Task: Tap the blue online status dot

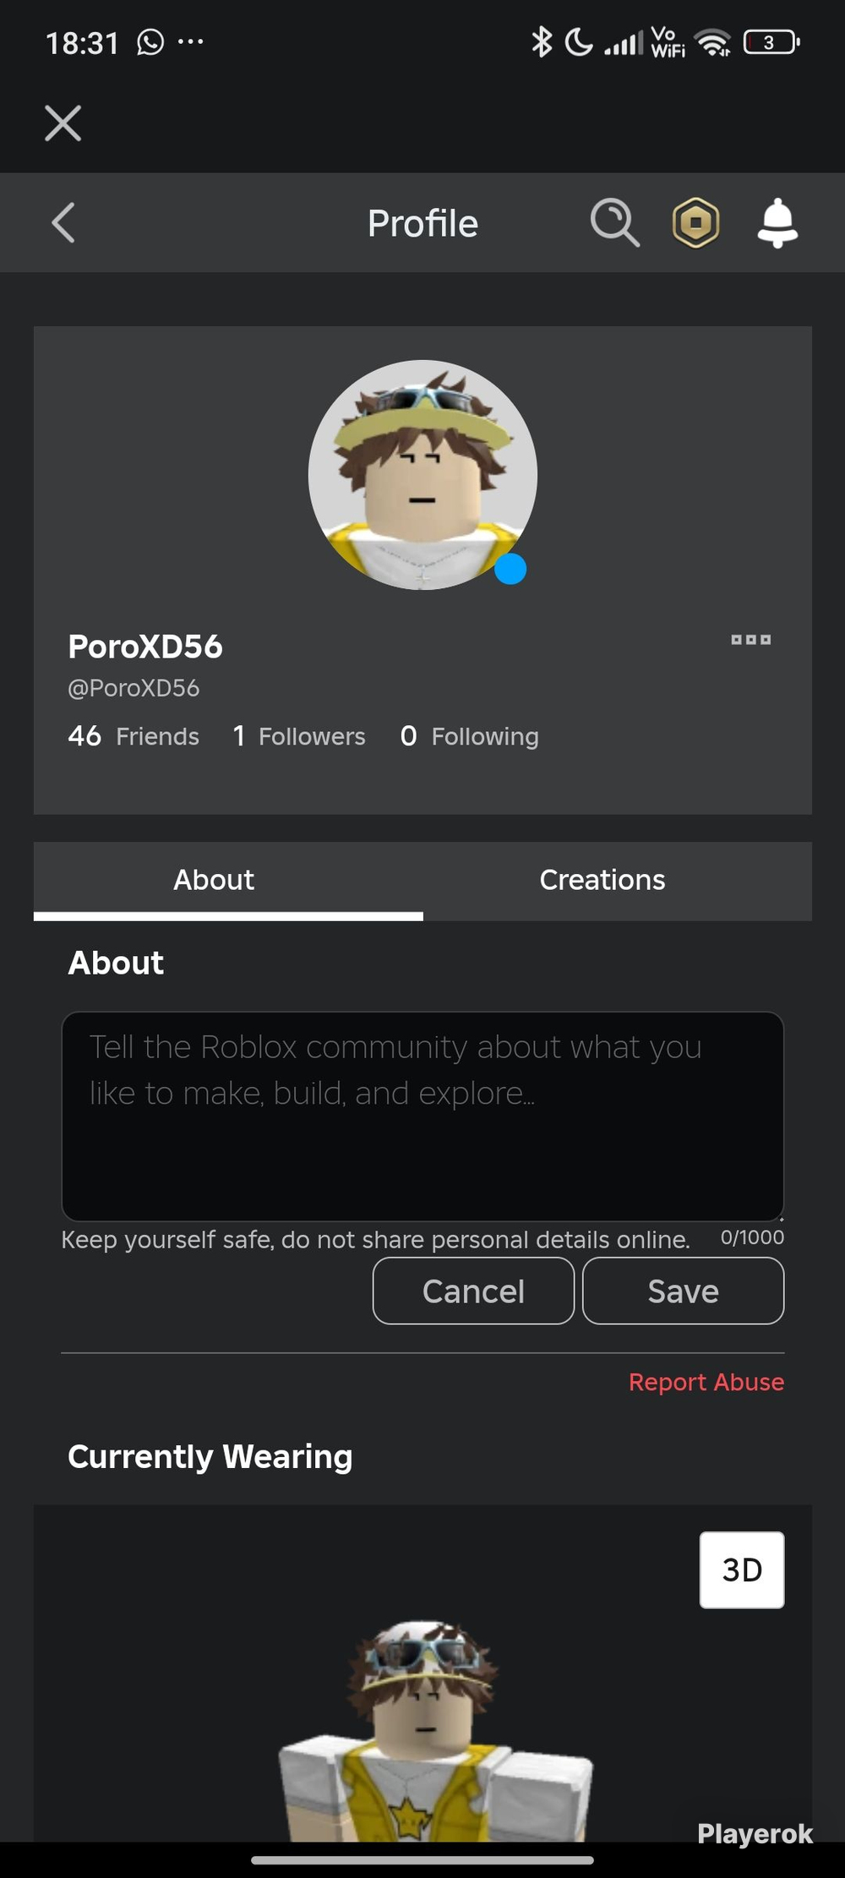Action: coord(510,569)
